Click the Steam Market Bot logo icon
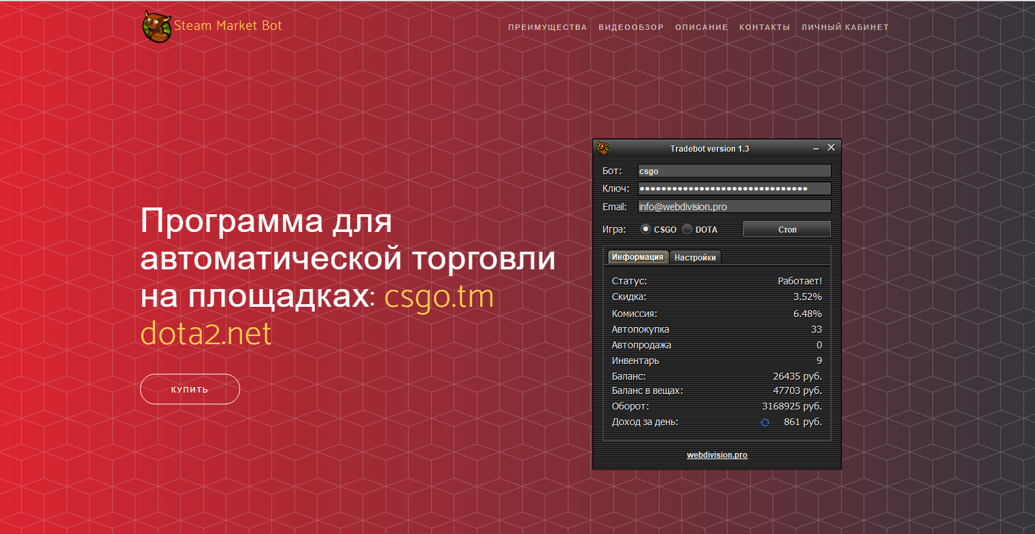The image size is (1035, 534). tap(156, 27)
